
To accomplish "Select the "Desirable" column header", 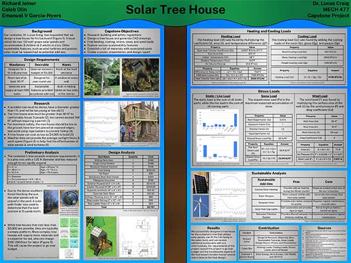I will (x=42, y=65).
